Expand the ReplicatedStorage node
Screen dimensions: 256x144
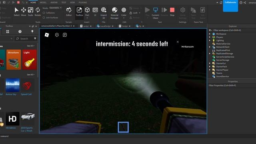(210, 53)
